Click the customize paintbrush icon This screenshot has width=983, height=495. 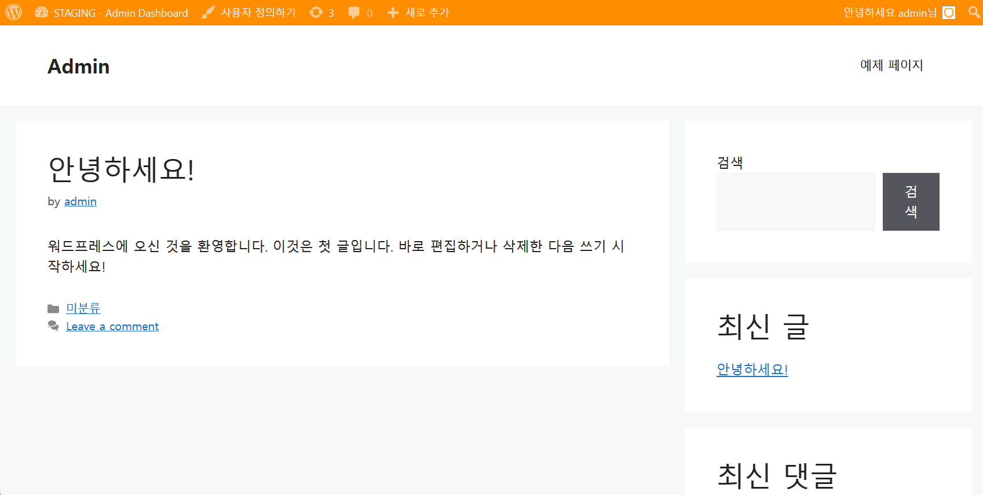[x=208, y=12]
